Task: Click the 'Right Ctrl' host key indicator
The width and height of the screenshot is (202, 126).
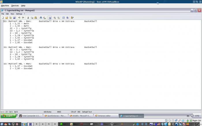Action: pos(197,121)
